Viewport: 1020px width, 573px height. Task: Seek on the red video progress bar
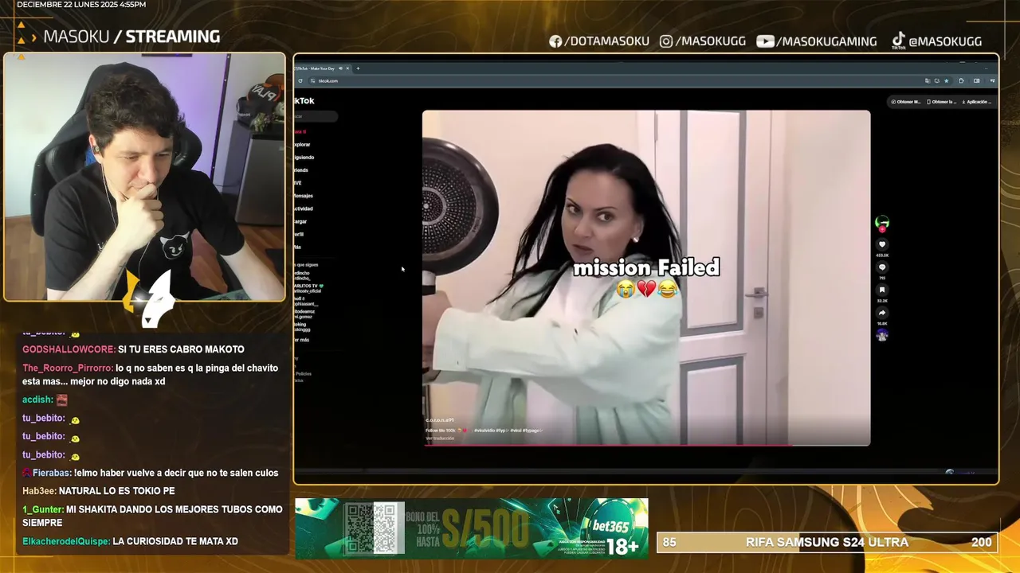click(x=646, y=445)
